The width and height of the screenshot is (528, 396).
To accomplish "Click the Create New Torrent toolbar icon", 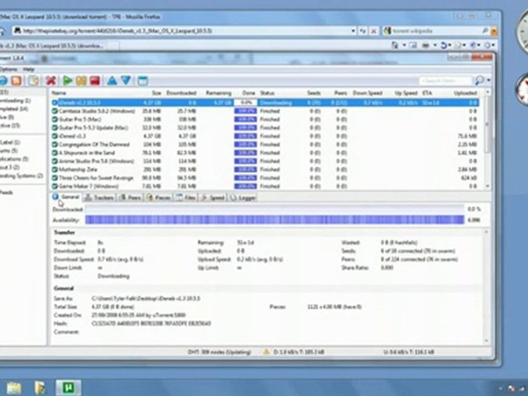I will (34, 80).
